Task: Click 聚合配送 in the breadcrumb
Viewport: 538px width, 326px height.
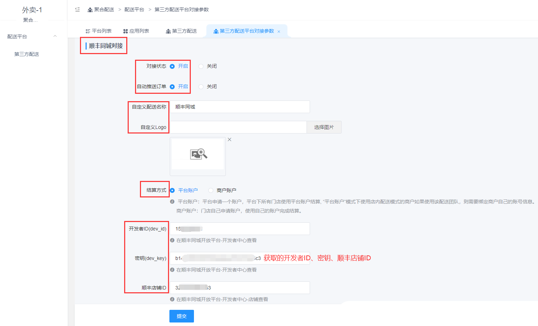Action: (104, 9)
